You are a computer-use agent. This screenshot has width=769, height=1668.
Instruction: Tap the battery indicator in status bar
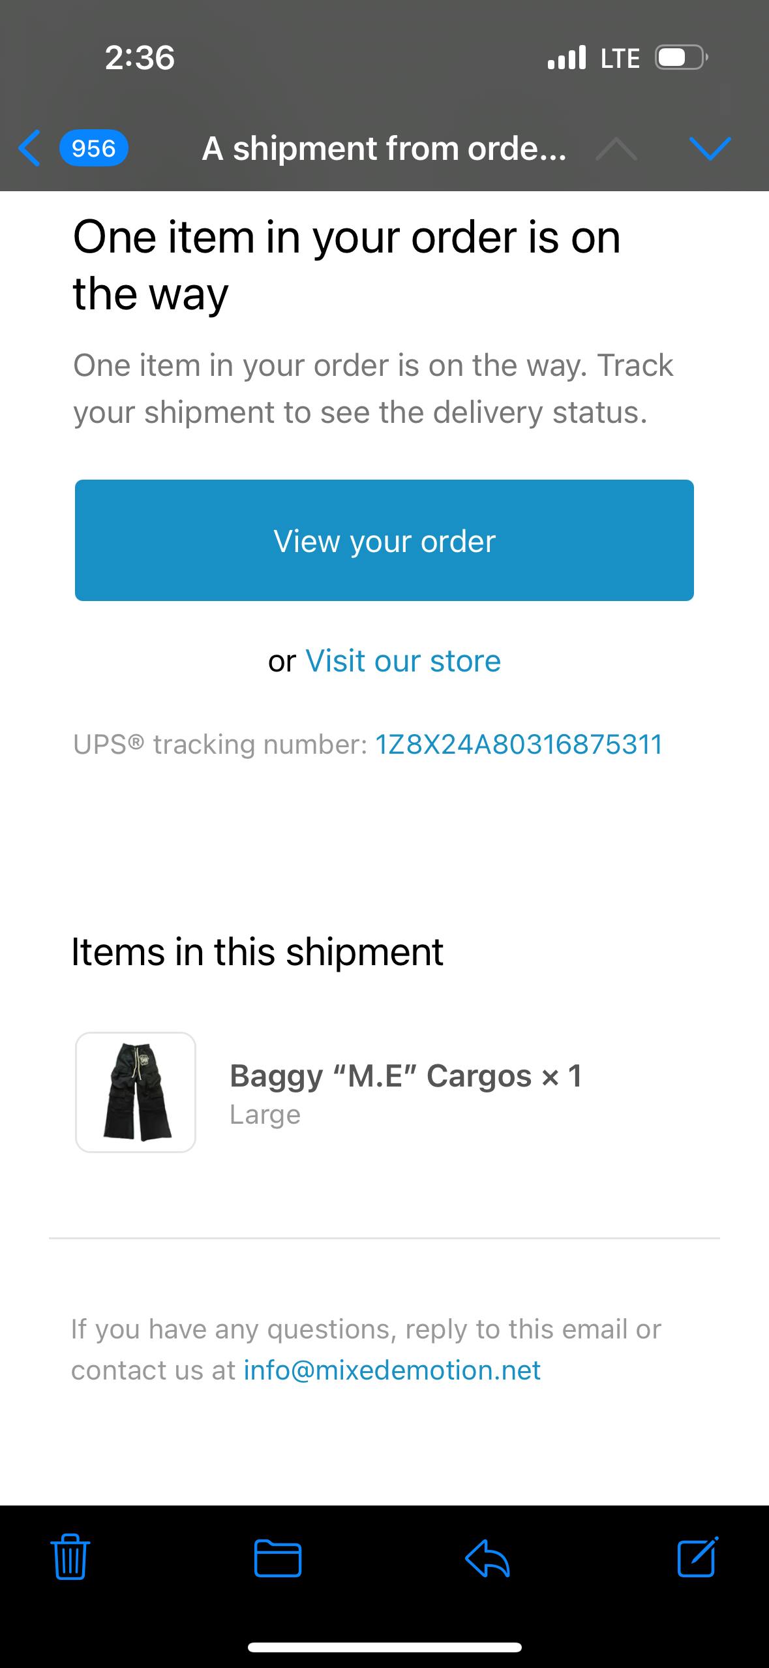click(x=682, y=58)
